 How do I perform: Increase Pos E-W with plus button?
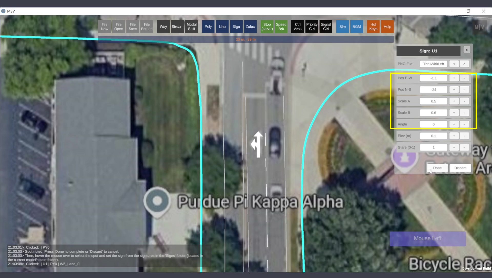[454, 78]
